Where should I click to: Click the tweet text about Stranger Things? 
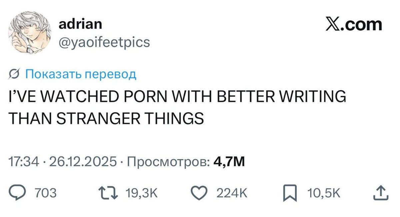(177, 108)
